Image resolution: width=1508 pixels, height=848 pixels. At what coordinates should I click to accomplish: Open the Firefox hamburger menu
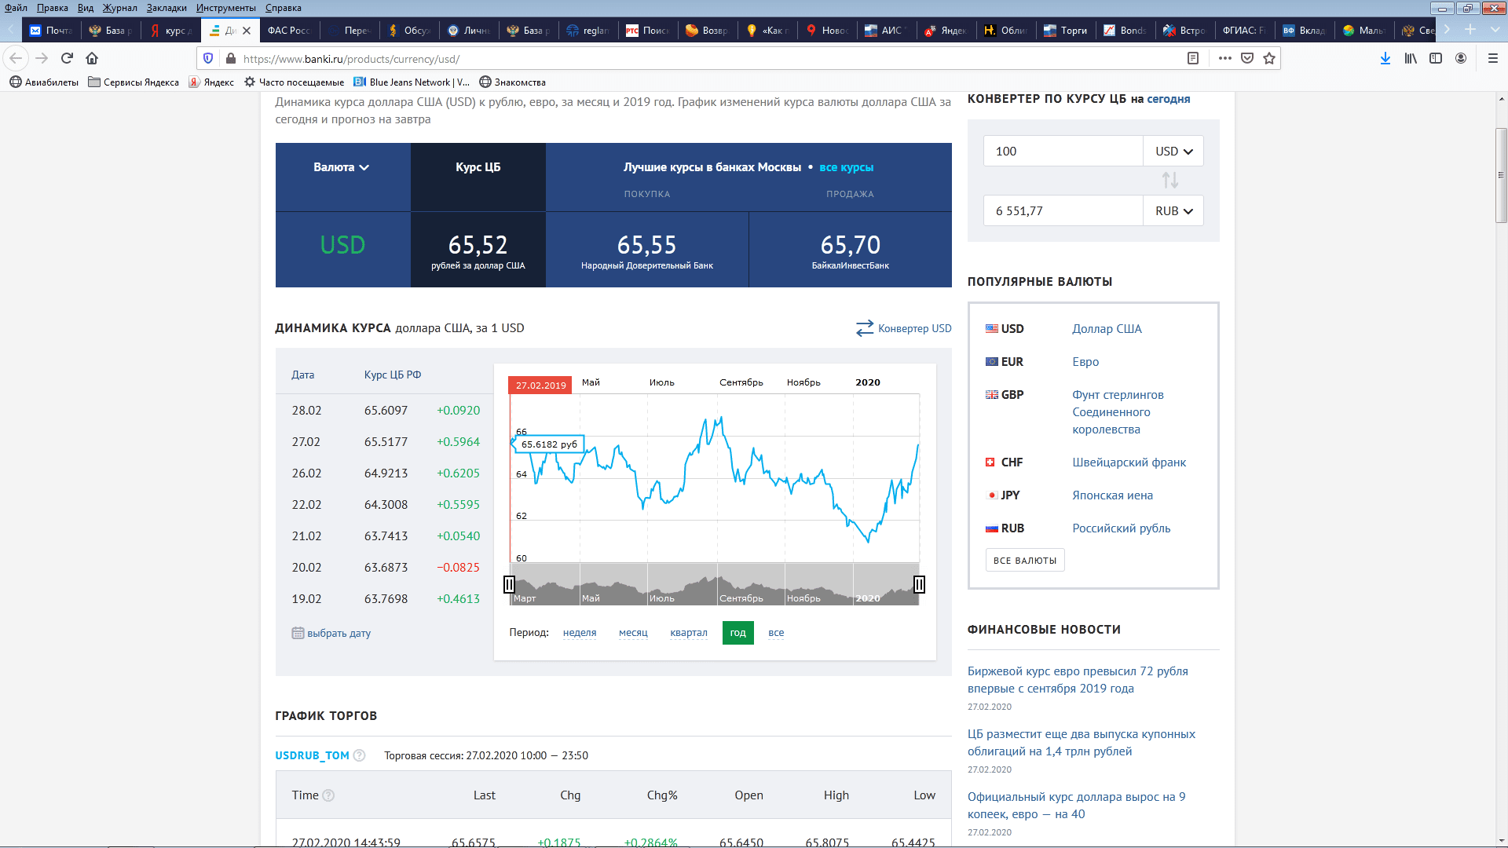tap(1493, 58)
